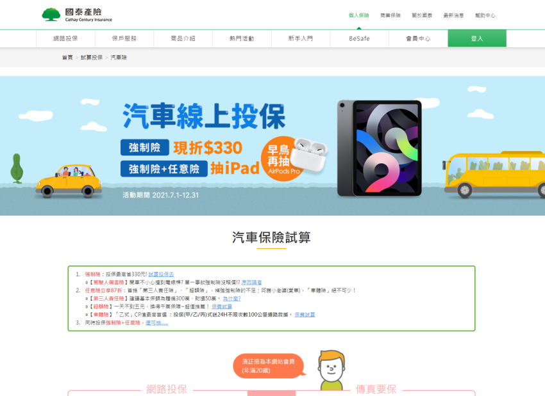The image size is (545, 396).
Task: Select the 商業保險 top navigation tab
Action: (x=390, y=15)
